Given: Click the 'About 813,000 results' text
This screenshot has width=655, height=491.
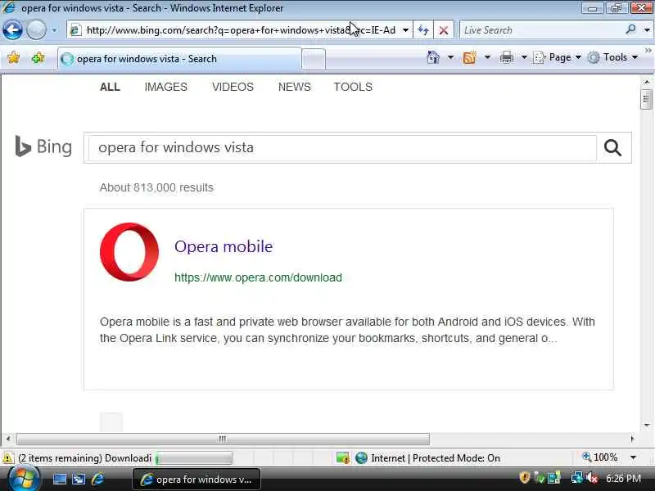Looking at the screenshot, I should coord(156,187).
